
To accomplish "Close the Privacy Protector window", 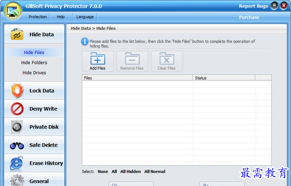I will 284,6.
